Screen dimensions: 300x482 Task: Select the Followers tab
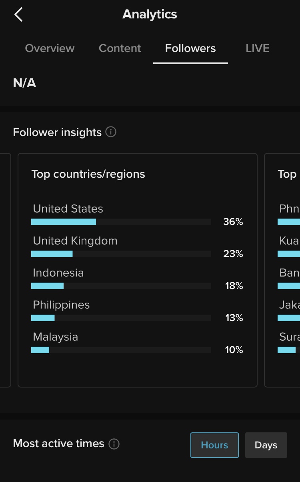point(190,48)
